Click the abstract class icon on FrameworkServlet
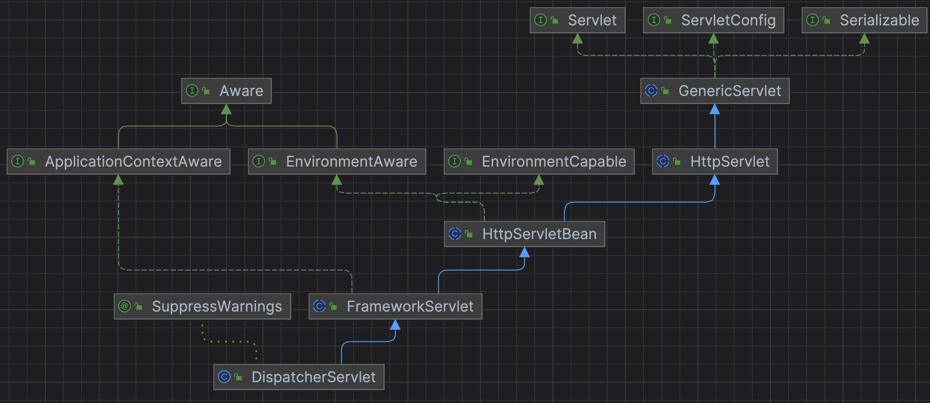This screenshot has width=930, height=403. pyautogui.click(x=320, y=306)
